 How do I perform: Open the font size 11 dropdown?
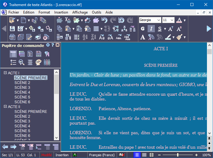(172, 20)
